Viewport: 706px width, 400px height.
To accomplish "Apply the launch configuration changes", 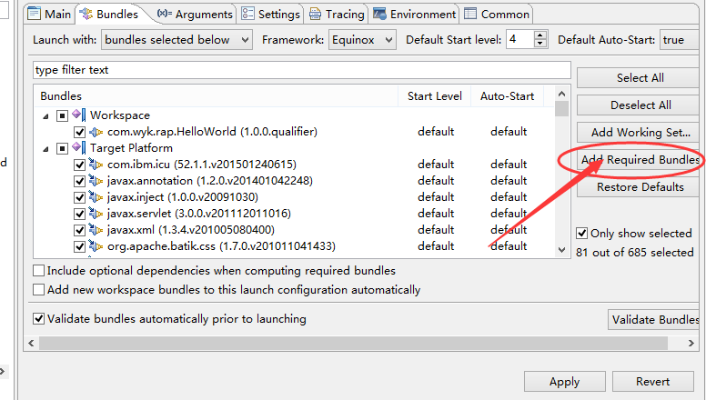I will [565, 382].
